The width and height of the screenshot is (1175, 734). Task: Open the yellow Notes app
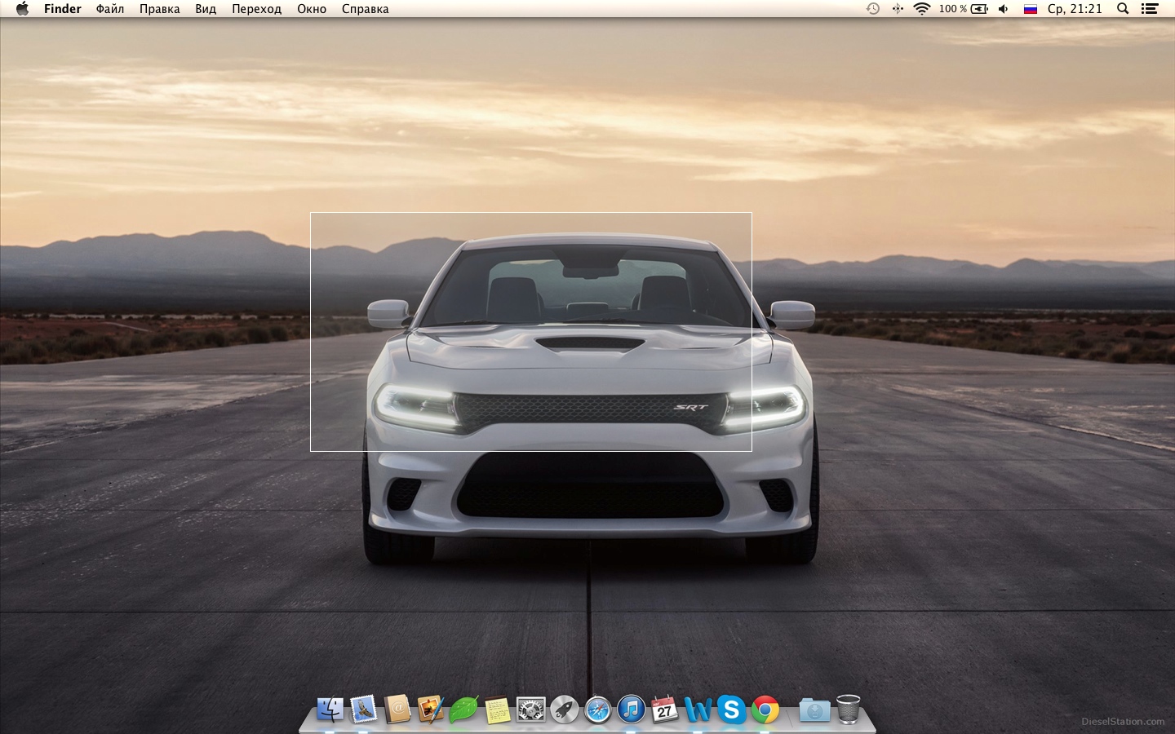pyautogui.click(x=497, y=710)
